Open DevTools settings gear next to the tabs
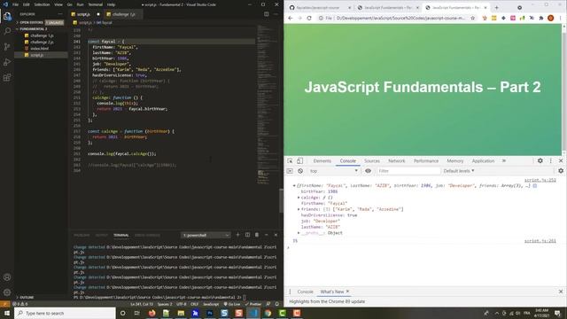 (x=540, y=161)
